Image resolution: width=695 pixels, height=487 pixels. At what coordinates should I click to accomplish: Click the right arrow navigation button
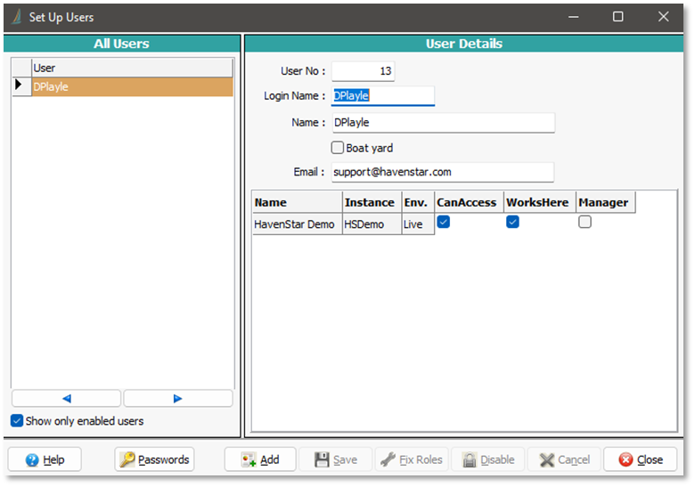point(177,399)
